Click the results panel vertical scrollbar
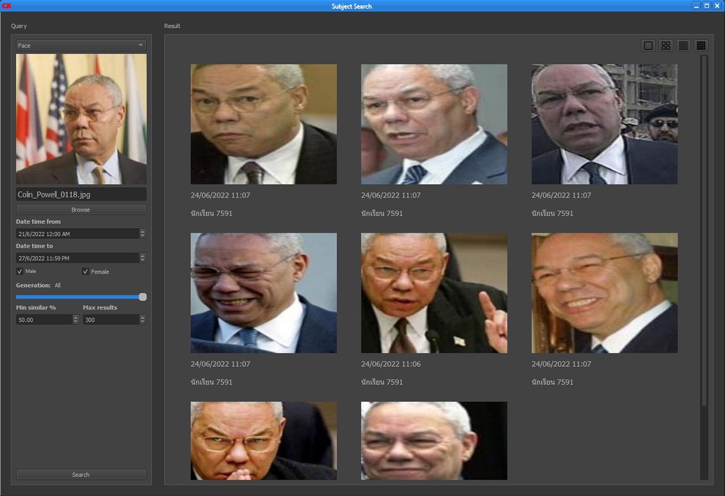 [x=703, y=267]
